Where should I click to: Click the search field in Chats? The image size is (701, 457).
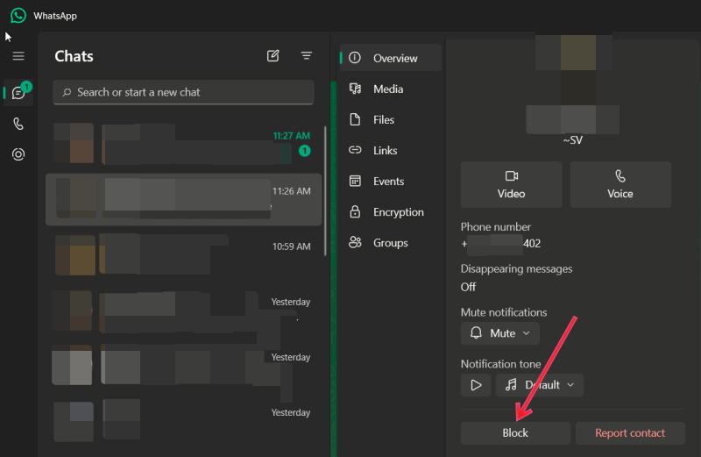point(183,92)
